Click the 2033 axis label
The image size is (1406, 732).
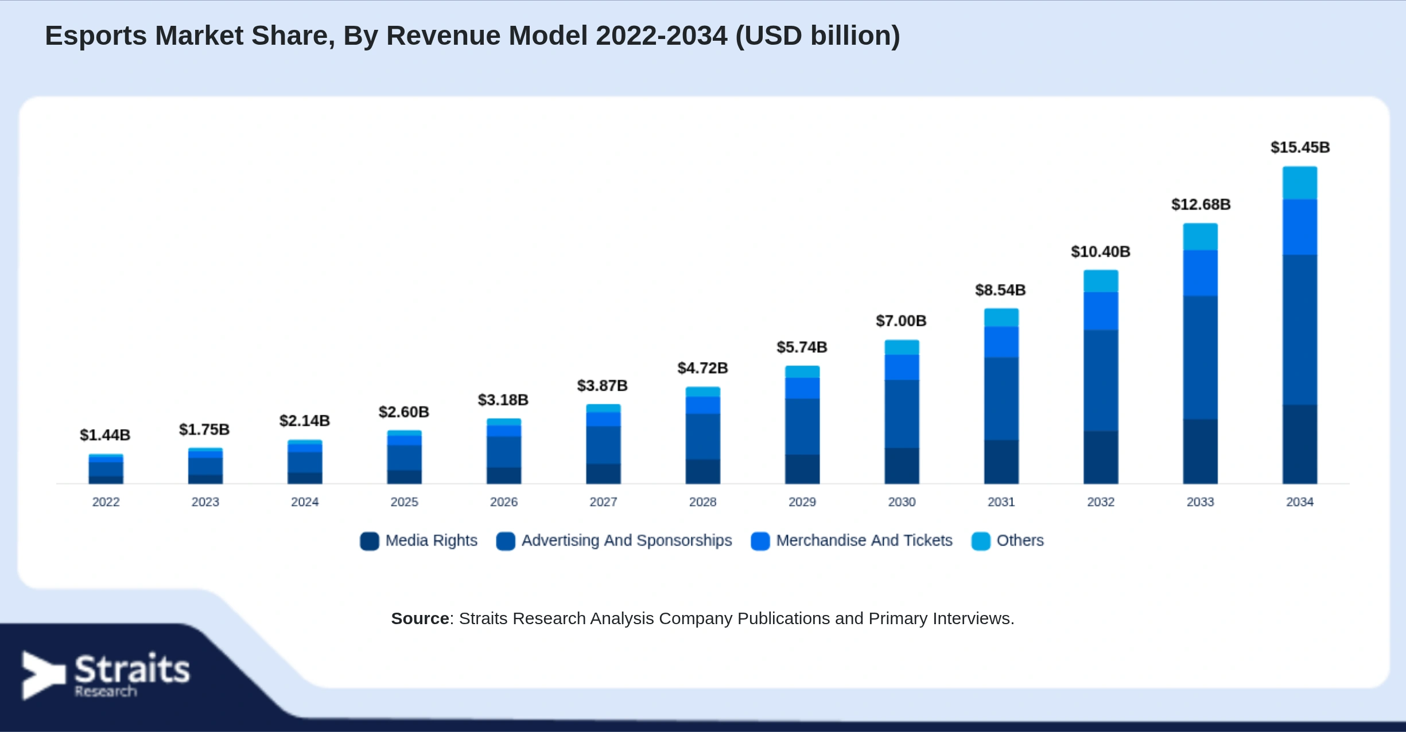coord(1201,502)
